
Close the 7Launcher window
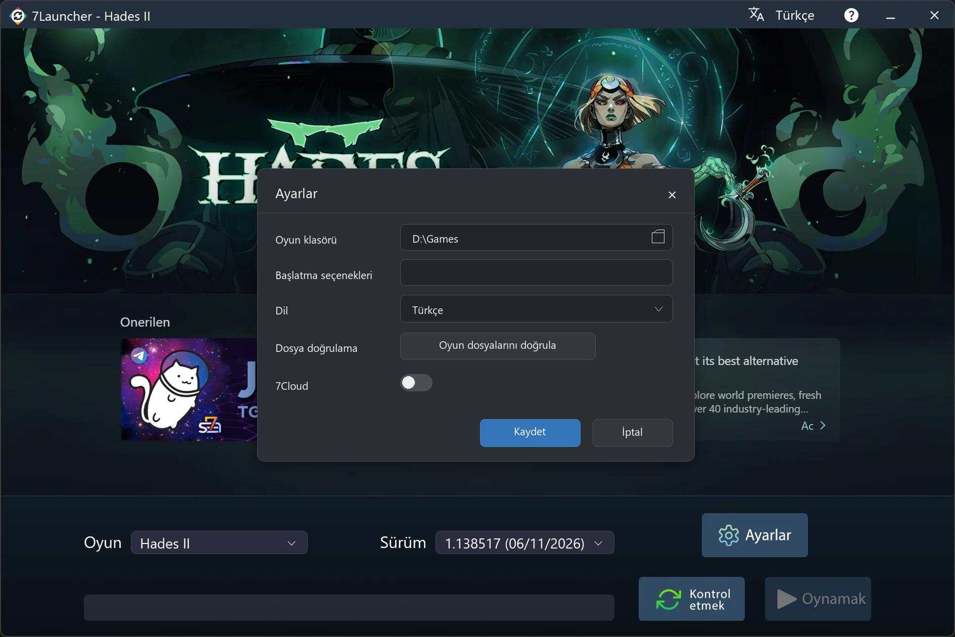934,16
